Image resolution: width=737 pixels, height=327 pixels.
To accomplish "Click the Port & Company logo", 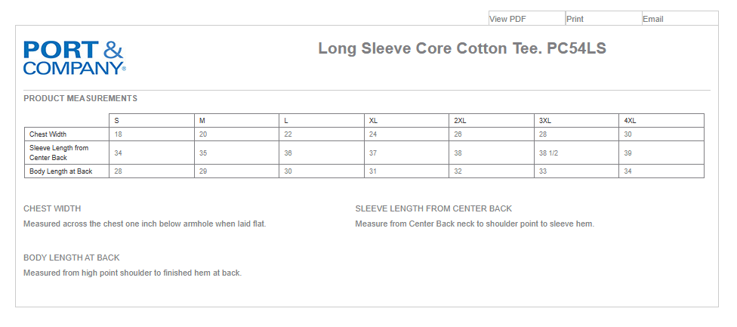I will point(73,57).
